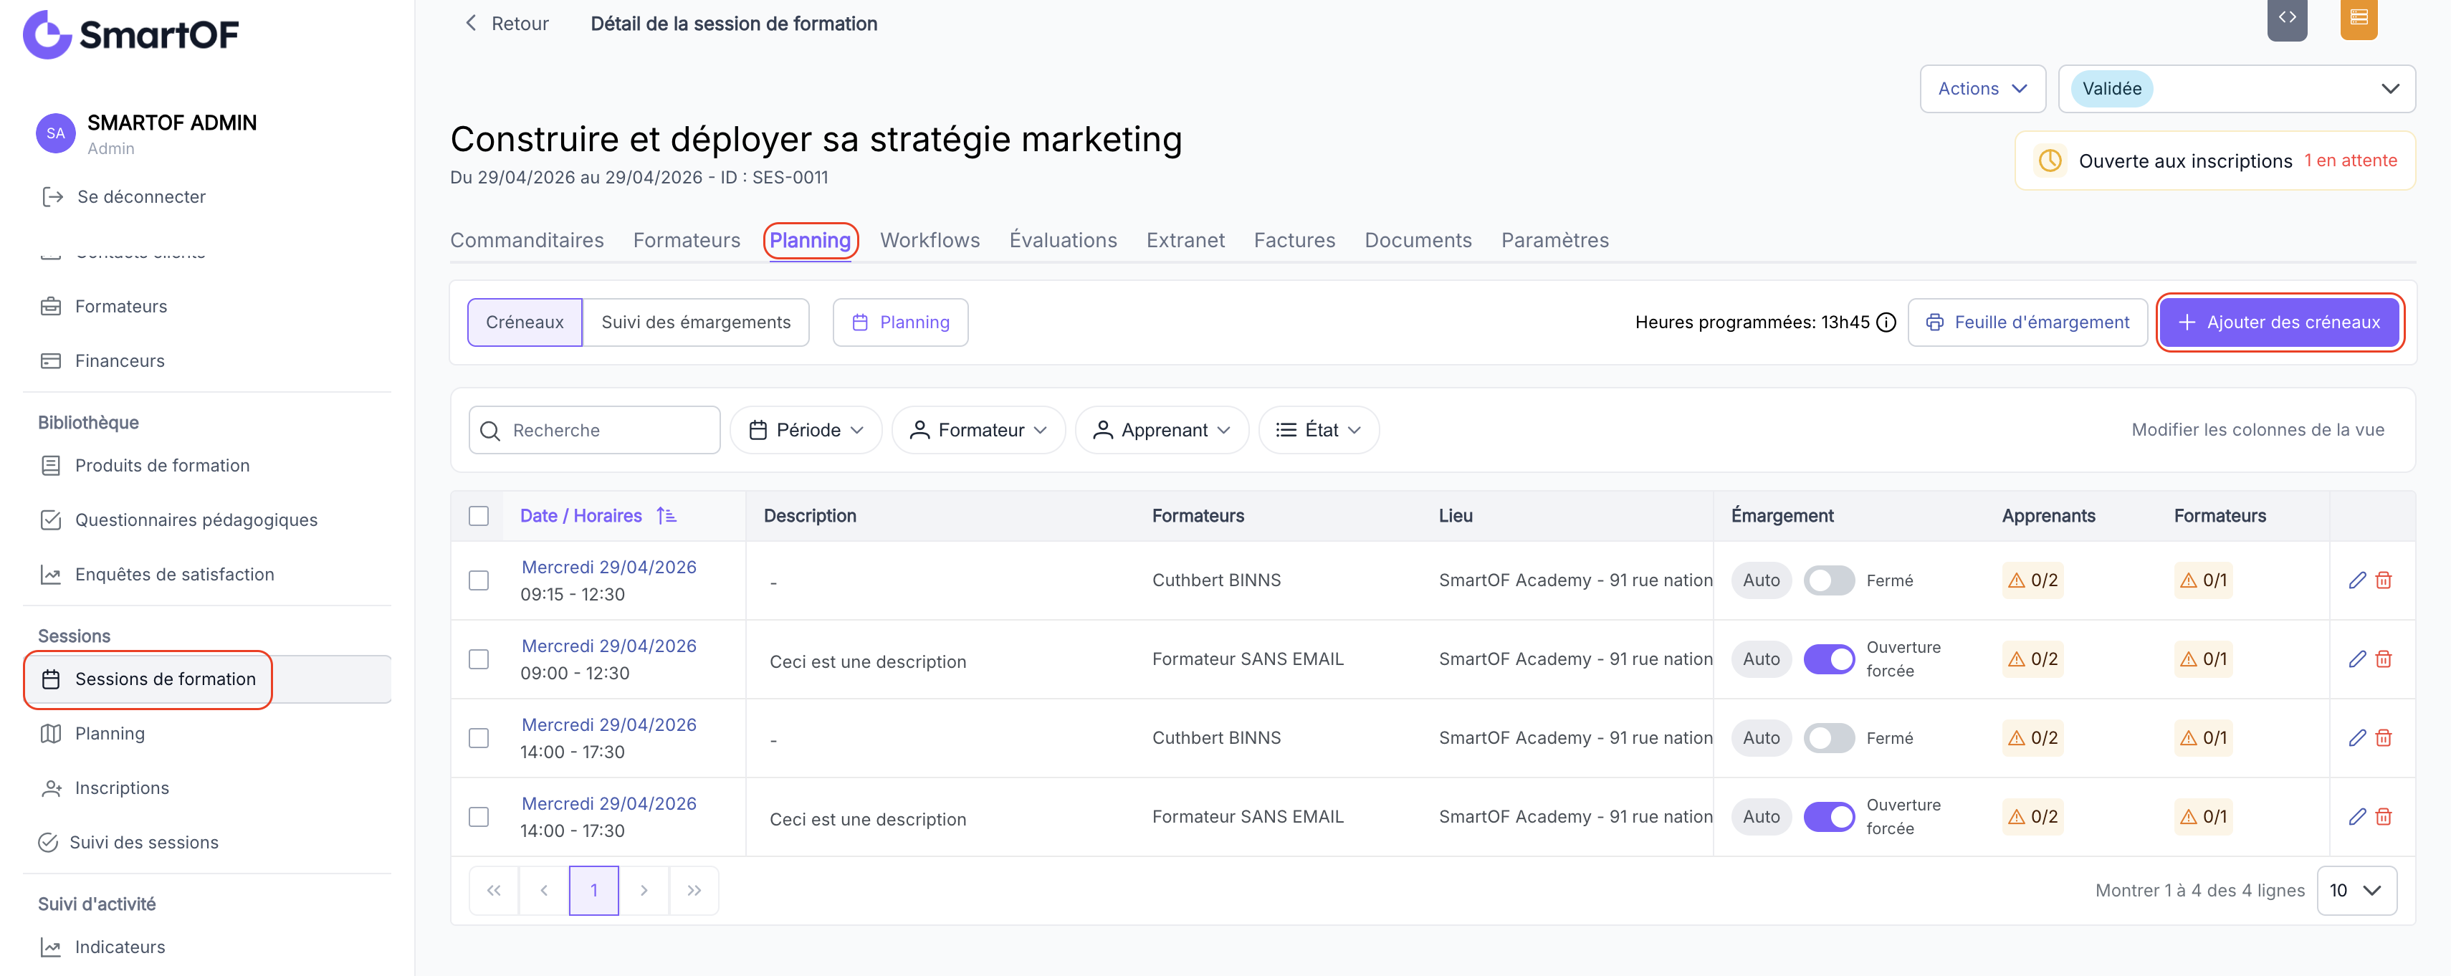Open the Apprenant filter
The width and height of the screenshot is (2451, 976).
click(x=1161, y=430)
